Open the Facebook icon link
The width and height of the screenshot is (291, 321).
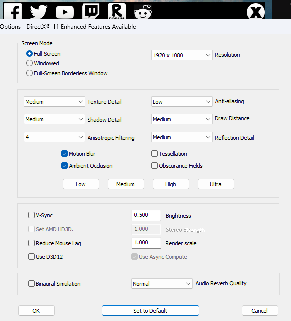[12, 12]
